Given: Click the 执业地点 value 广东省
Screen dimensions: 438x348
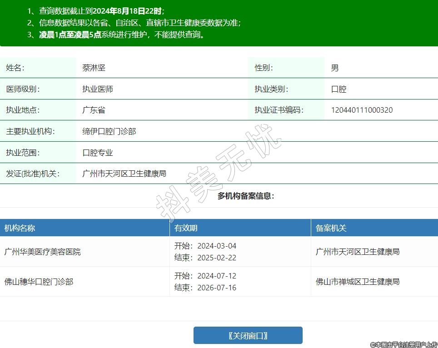Looking at the screenshot, I should pyautogui.click(x=94, y=110).
